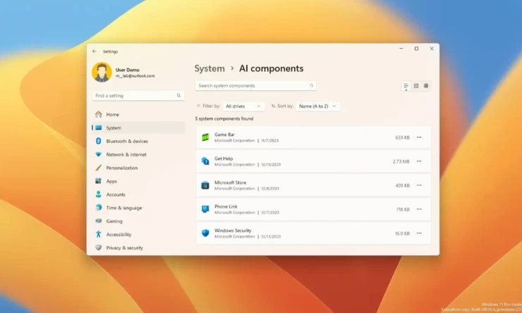Click the magnifier icon in Find a setting
This screenshot has height=313, width=522.
coord(178,95)
